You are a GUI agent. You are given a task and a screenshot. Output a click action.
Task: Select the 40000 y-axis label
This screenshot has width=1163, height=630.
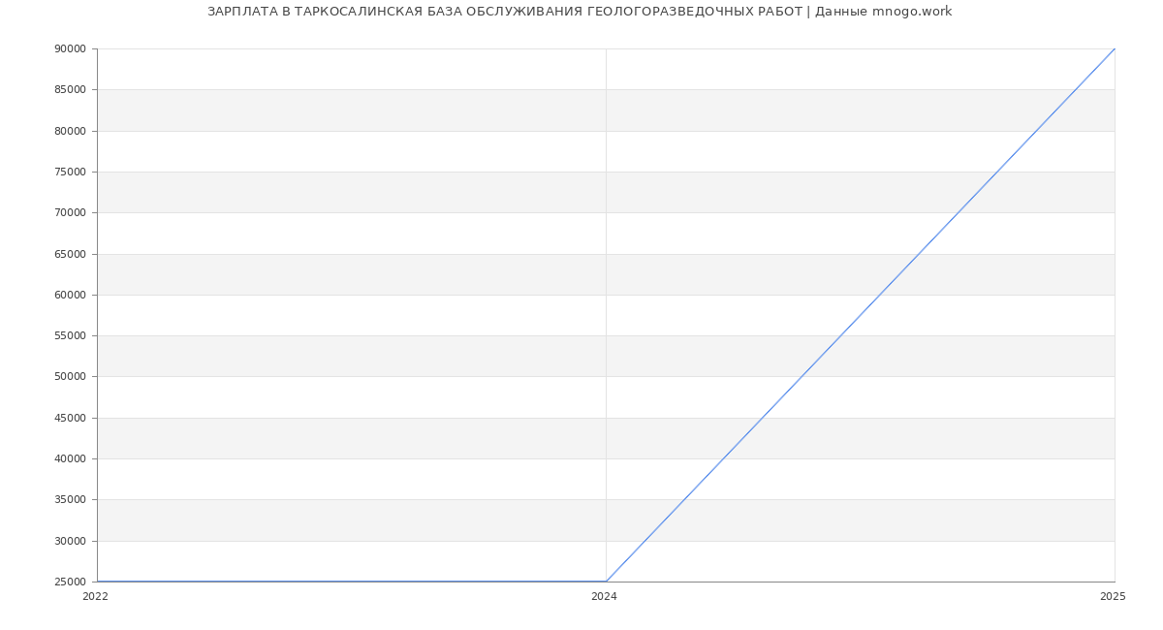click(x=70, y=458)
